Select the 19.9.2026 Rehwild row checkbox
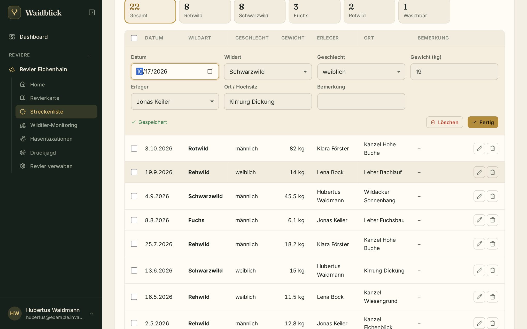 point(134,172)
